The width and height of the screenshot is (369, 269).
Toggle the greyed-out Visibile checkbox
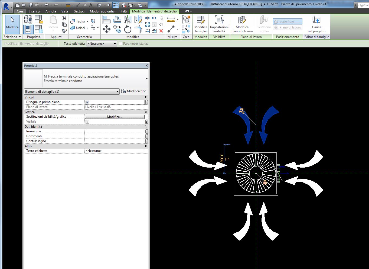87,122
